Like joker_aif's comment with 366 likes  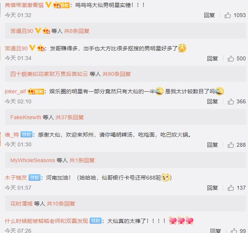point(231,102)
